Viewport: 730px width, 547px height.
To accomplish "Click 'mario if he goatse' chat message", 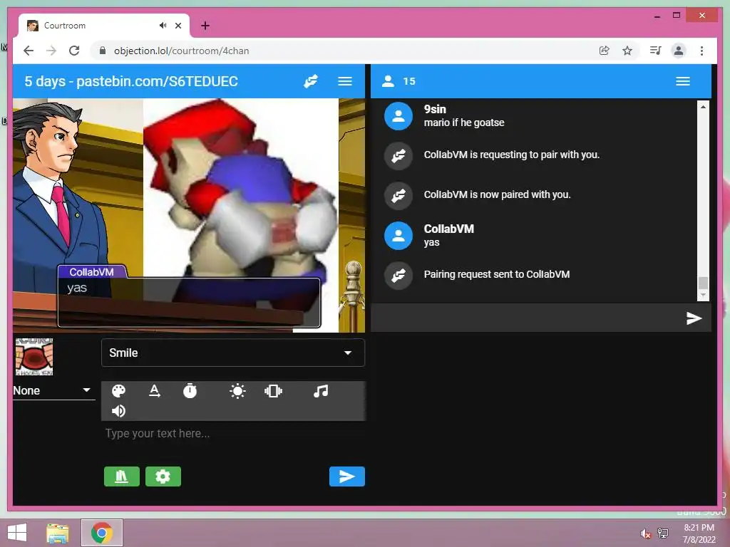I will click(463, 123).
